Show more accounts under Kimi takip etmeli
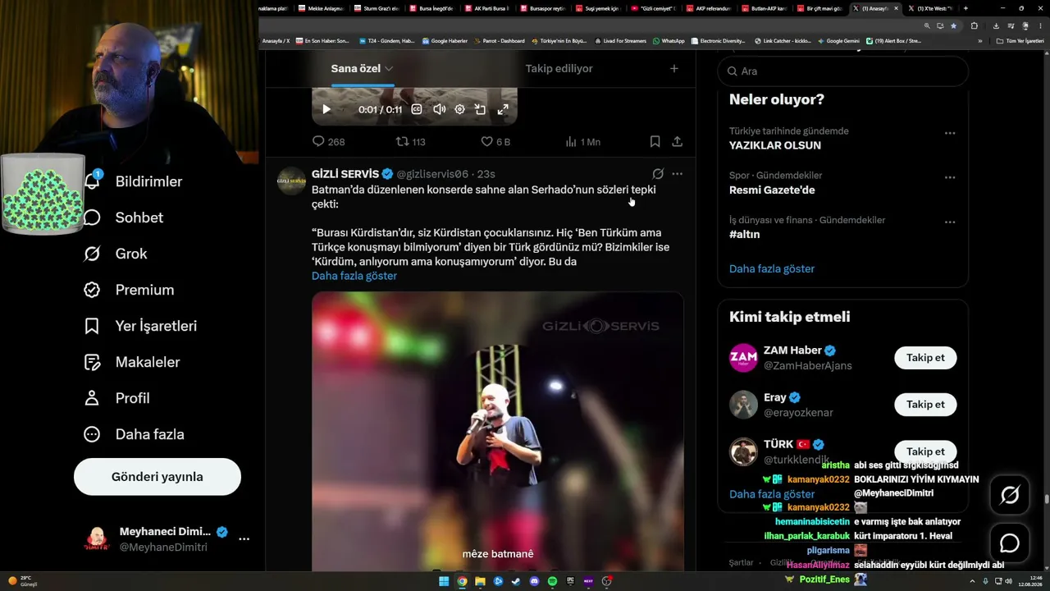Screen dimensions: 1050x591 (772, 494)
